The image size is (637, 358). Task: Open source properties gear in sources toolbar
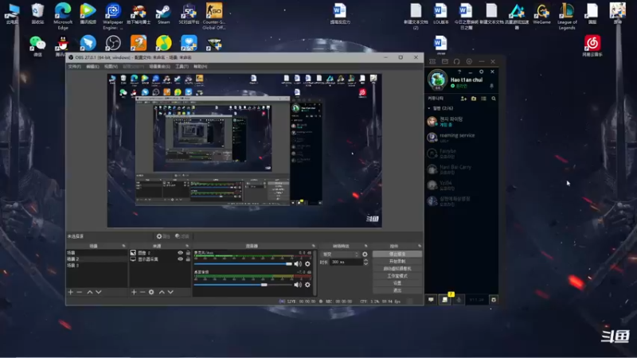[x=151, y=292]
